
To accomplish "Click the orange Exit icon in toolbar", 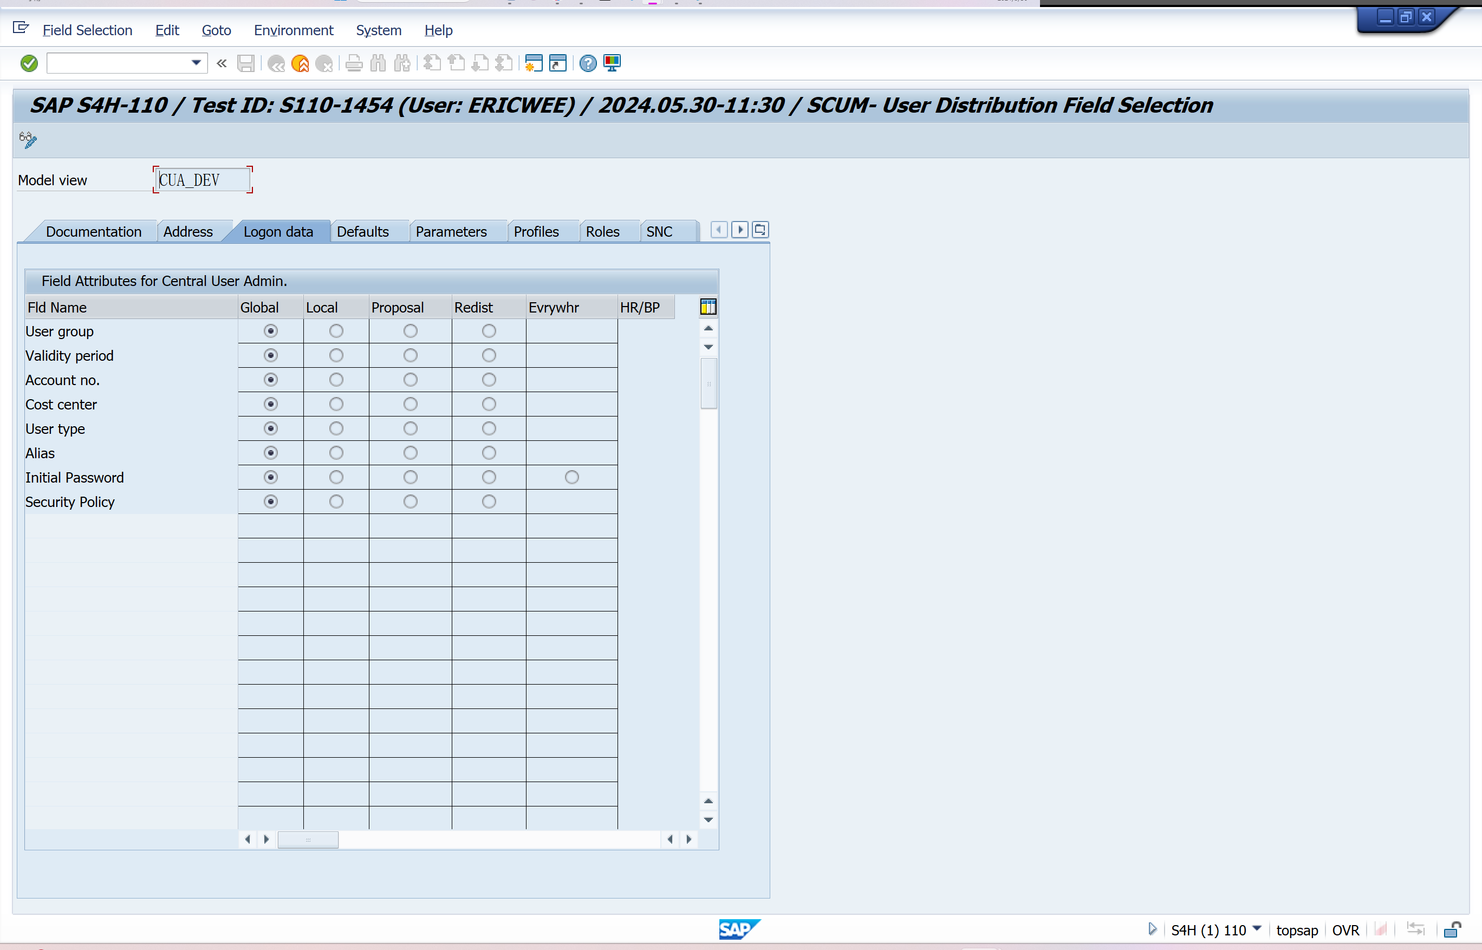I will coord(300,63).
